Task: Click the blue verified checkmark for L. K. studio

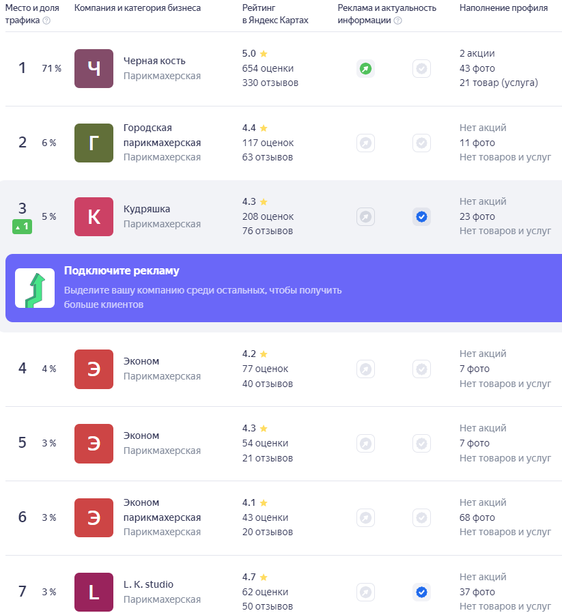Action: tap(421, 593)
